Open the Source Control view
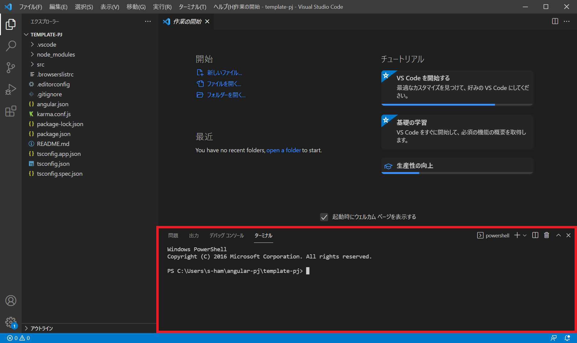 pyautogui.click(x=11, y=68)
